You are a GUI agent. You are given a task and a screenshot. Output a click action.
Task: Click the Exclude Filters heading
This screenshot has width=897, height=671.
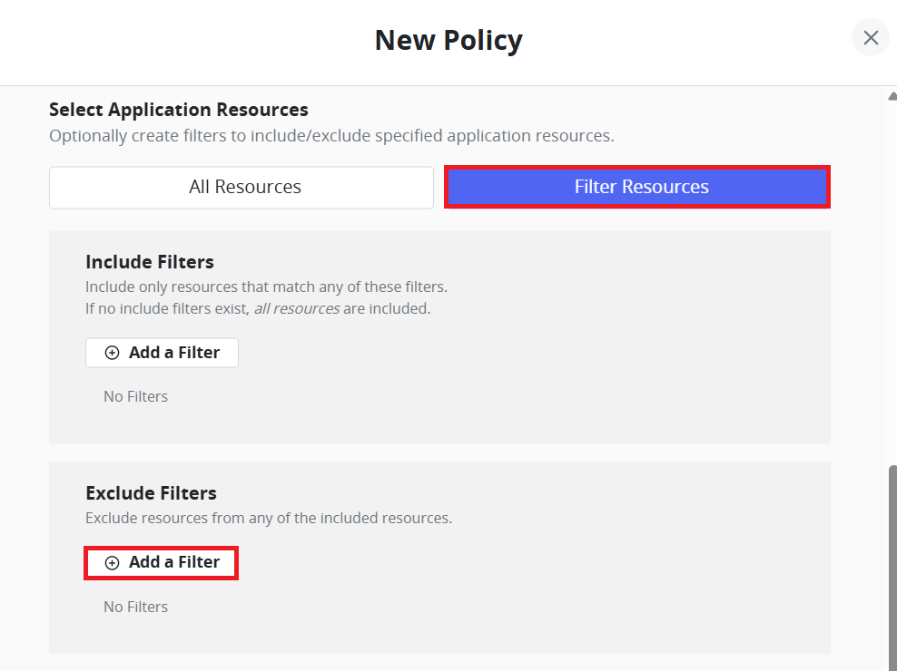151,492
